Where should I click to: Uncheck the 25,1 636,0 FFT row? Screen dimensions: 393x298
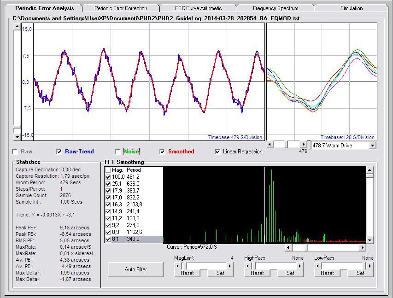[x=108, y=184]
